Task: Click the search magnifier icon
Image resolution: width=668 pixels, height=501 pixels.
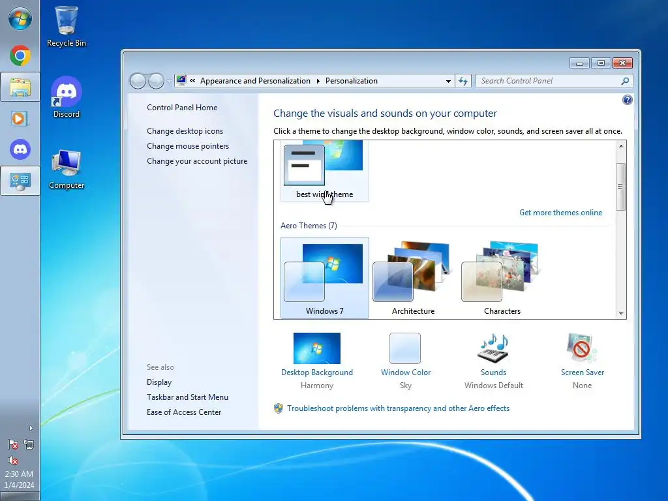Action: click(x=625, y=81)
